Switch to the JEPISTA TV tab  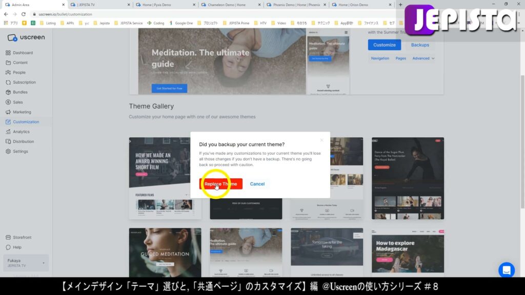click(100, 5)
